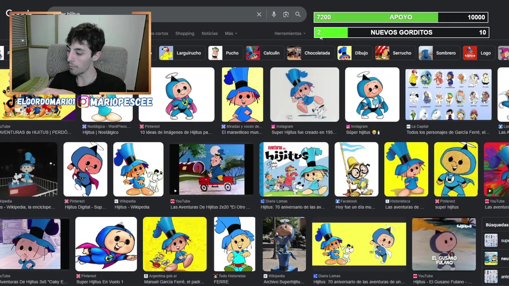Open Todo Historietas 'FERRE' thumbnail
The image size is (509, 286).
(x=235, y=244)
